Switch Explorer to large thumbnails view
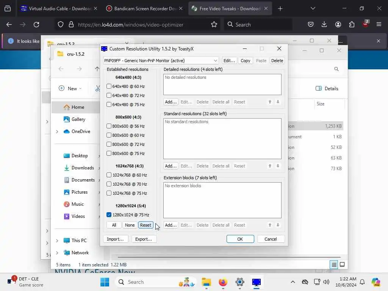Viewport: 388px width, 291px height. pos(342,265)
